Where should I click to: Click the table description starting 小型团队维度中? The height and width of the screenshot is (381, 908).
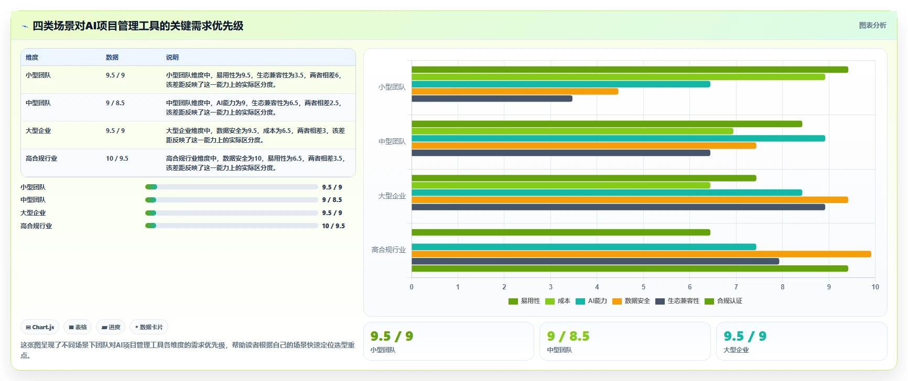coord(255,80)
